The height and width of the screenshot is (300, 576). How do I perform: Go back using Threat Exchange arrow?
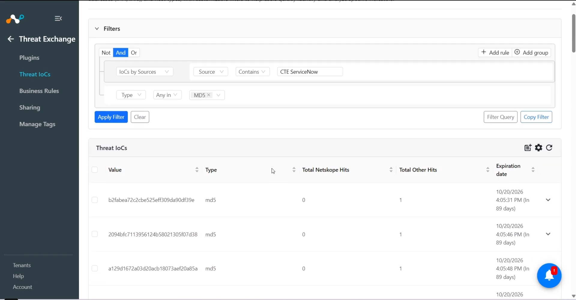11,39
